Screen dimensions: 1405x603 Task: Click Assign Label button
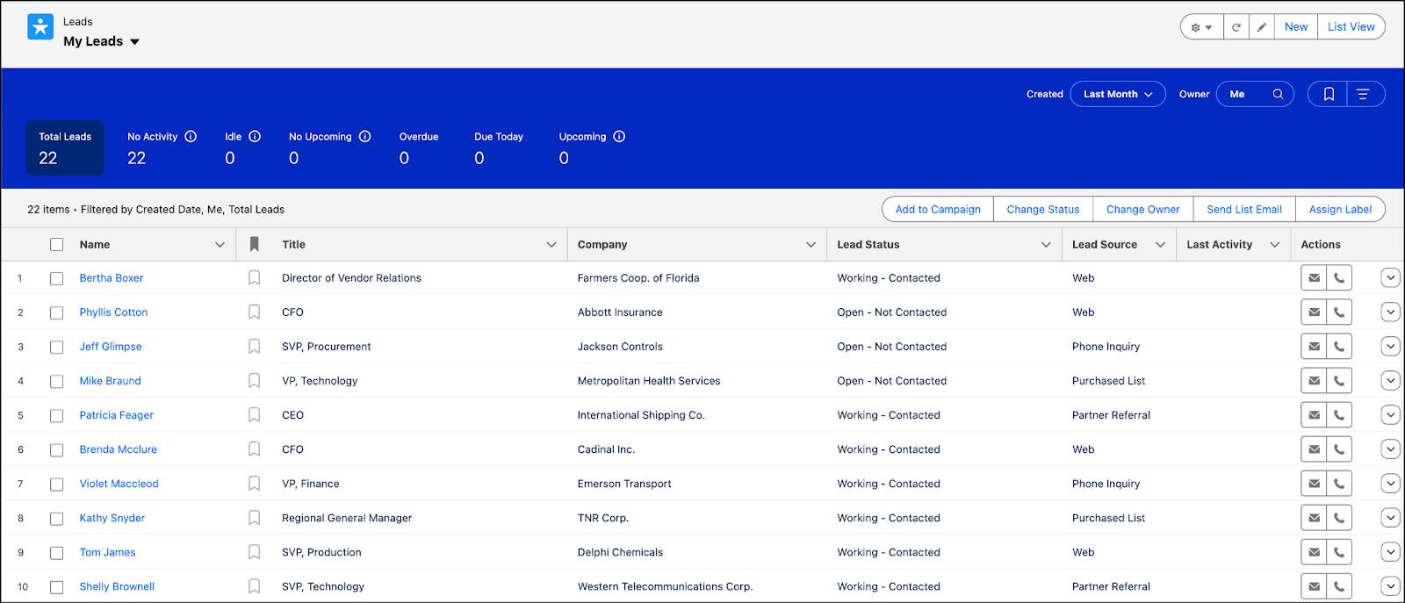click(1340, 209)
